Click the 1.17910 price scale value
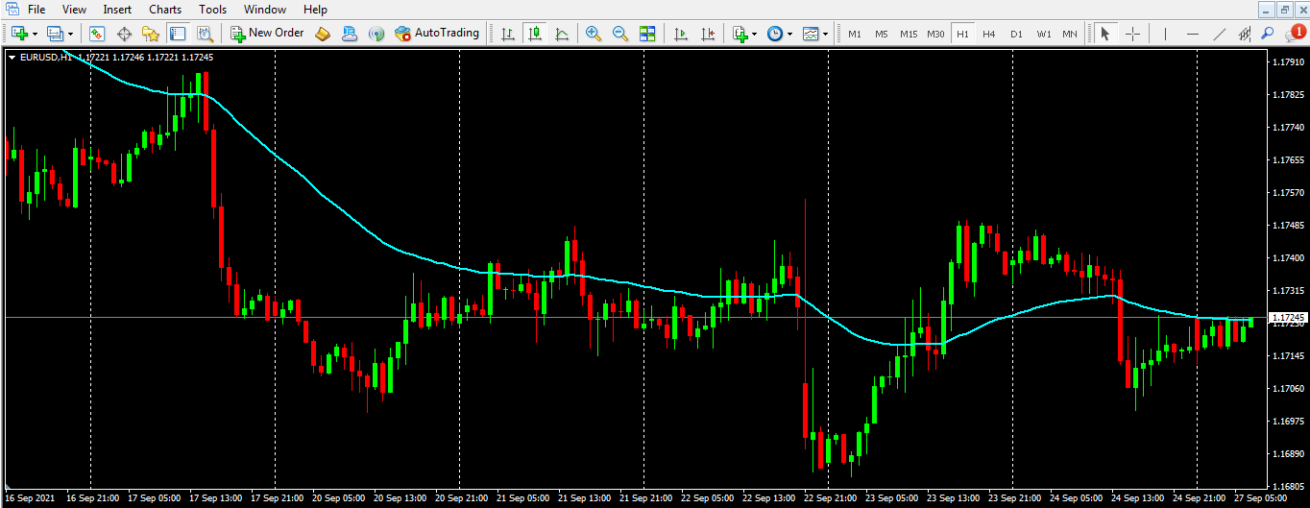The height and width of the screenshot is (508, 1310). 1287,62
